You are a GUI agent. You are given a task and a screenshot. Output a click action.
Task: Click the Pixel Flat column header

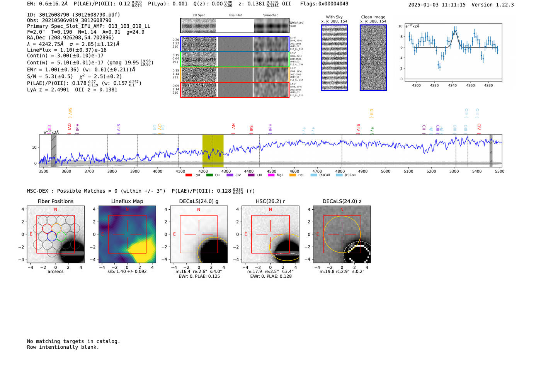coord(235,15)
